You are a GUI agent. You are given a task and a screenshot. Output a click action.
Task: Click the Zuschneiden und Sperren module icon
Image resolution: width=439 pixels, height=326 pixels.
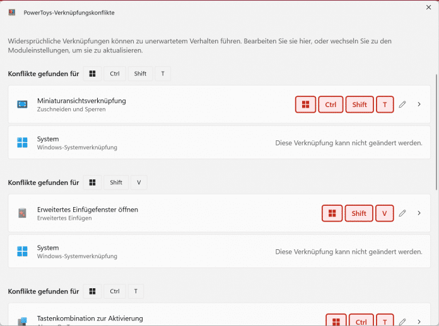click(x=22, y=104)
